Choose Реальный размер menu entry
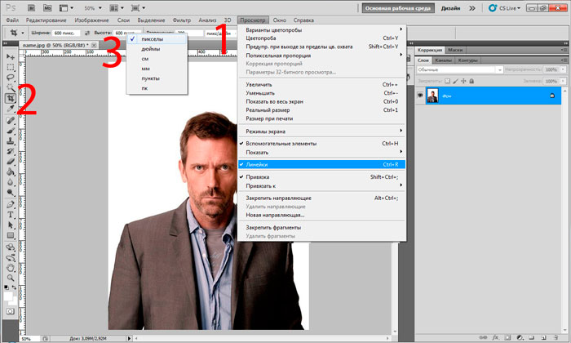The height and width of the screenshot is (343, 571). tap(321, 110)
